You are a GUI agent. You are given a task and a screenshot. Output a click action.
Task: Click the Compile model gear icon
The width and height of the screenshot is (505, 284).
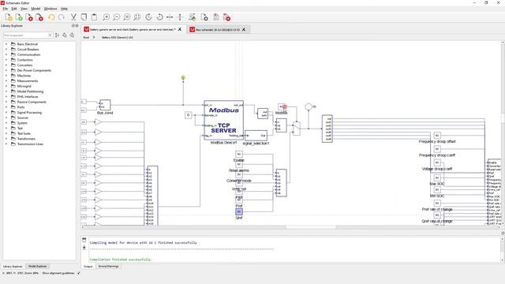pos(204,17)
